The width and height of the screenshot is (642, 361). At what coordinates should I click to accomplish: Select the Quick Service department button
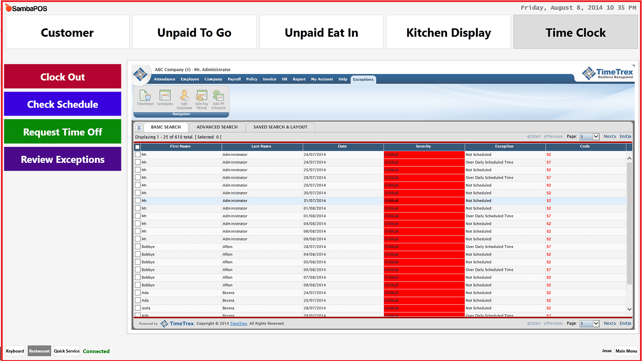coord(67,351)
